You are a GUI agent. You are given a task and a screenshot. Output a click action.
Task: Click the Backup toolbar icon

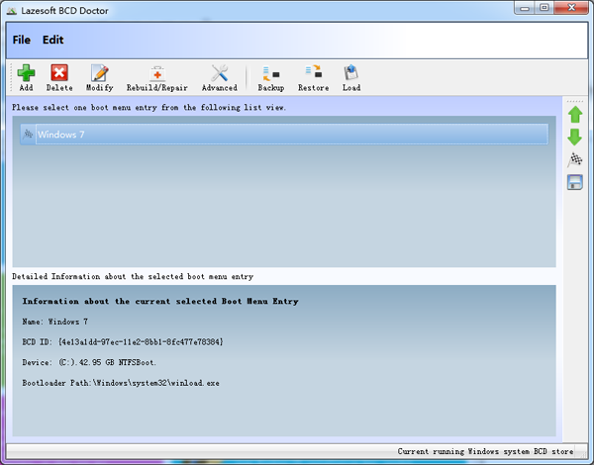tap(271, 73)
